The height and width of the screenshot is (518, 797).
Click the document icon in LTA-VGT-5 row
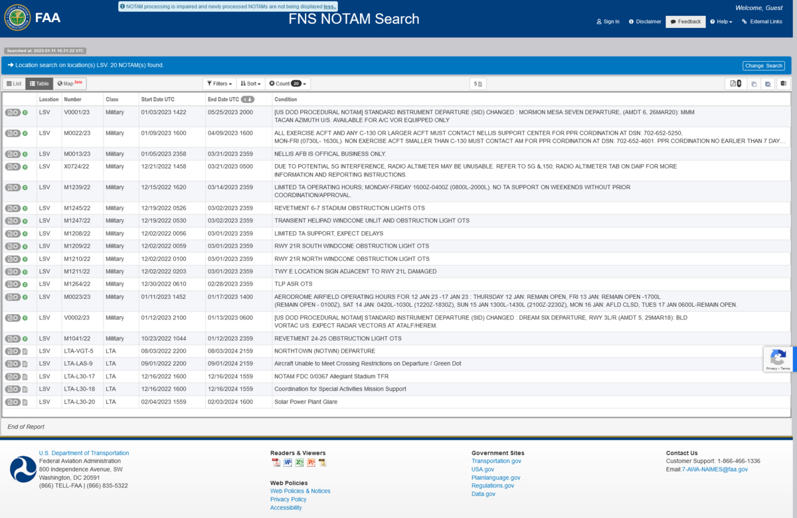coord(25,351)
